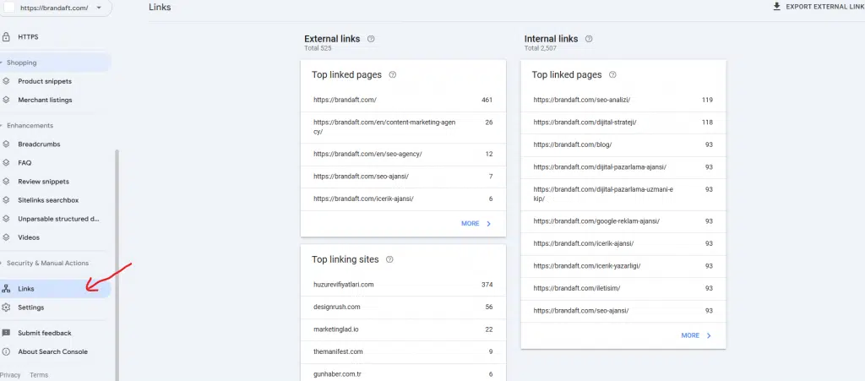Viewport: 865px width, 381px height.
Task: Click the export download arrow icon
Action: pos(777,7)
